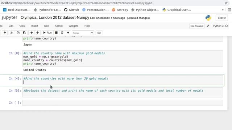This screenshot has height=130, width=232.
Task: Click the pencil edit mode icon
Action: click(208, 26)
